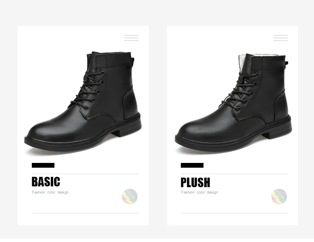Open hamburger menu icon on PLUSH card
Image resolution: width=314 pixels, height=242 pixels.
pos(281,38)
